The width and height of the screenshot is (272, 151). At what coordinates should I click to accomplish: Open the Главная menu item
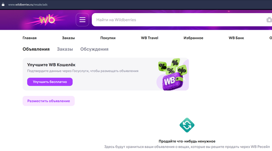click(30, 38)
